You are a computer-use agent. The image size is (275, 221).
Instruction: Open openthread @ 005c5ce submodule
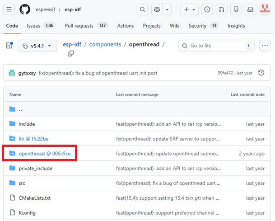click(x=45, y=154)
